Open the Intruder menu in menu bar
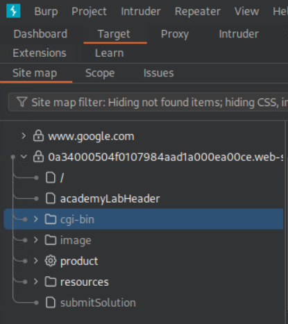Viewport: 288px width, 324px height. (141, 11)
